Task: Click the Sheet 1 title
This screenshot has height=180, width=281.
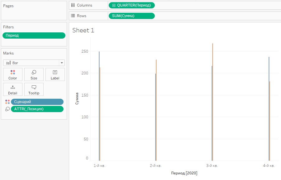Action: (x=83, y=30)
